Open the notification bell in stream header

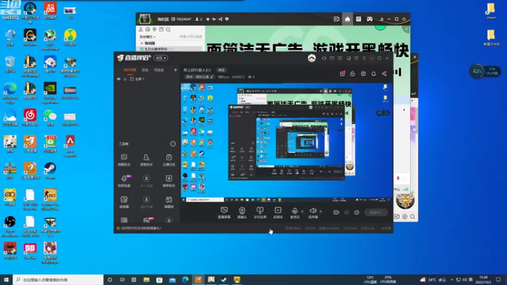[x=373, y=73]
